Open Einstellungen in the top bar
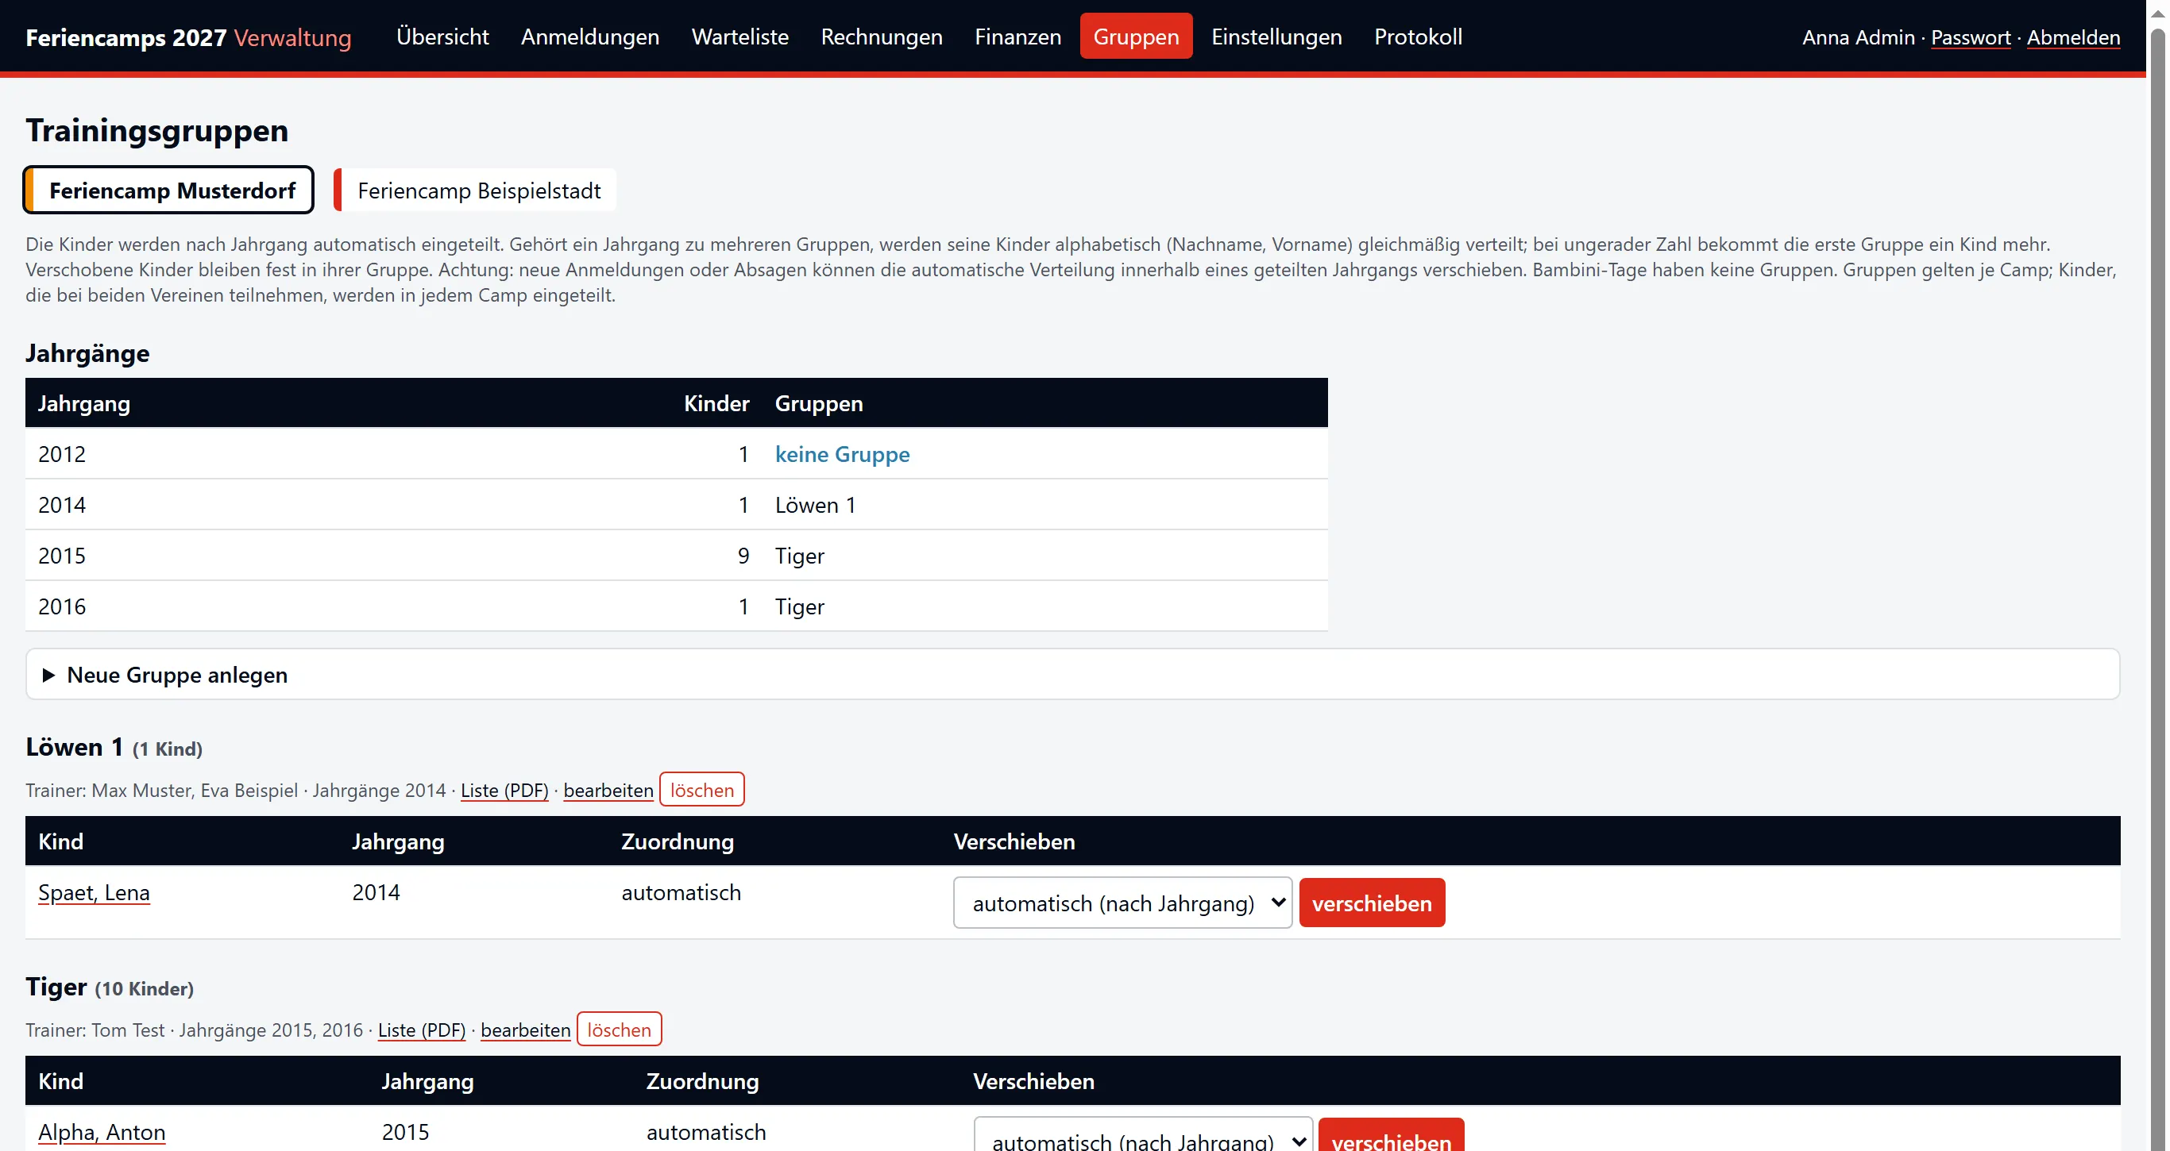This screenshot has width=2170, height=1151. coord(1276,37)
